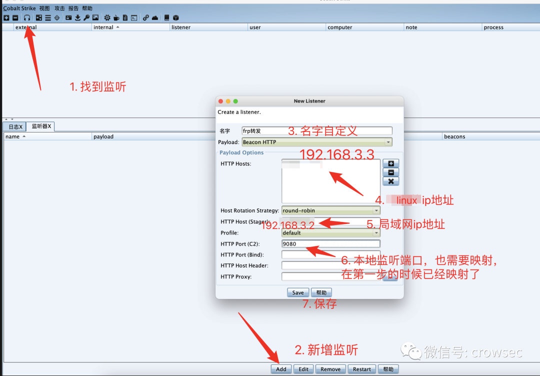Click 帮助 button in the New Listener dialog
Viewport: 540px width, 376px height.
pos(321,292)
